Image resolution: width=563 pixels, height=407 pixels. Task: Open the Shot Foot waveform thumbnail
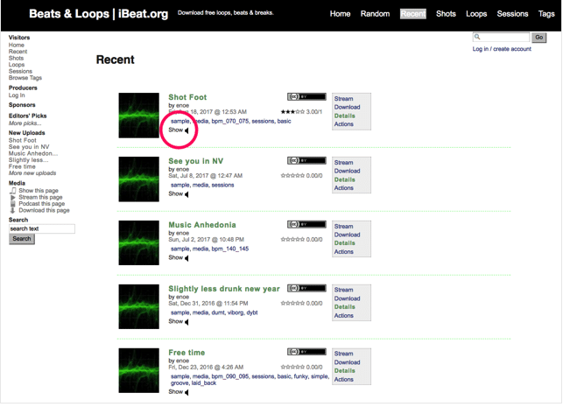tap(138, 115)
